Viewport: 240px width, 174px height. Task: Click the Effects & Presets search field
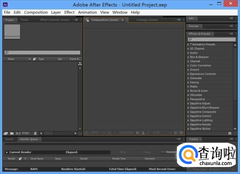(212, 39)
